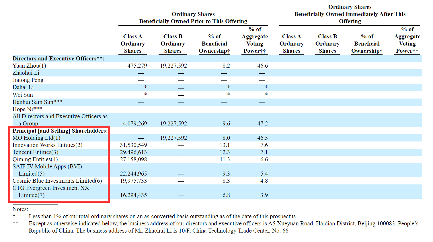
Task: Click the Directors and Executive Officers** heading
Action: pyautogui.click(x=58, y=59)
